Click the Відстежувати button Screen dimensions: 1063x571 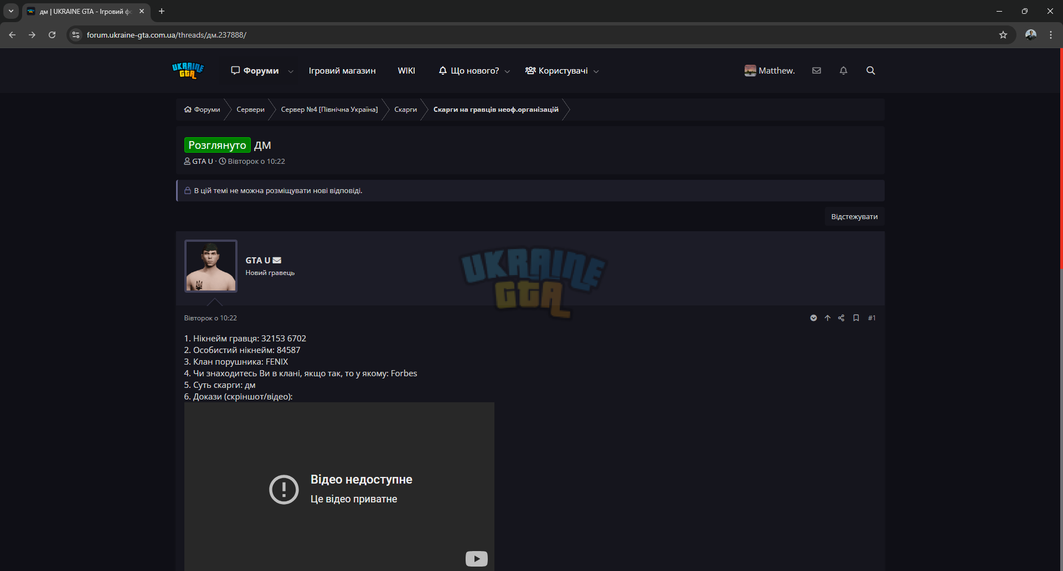coord(854,216)
